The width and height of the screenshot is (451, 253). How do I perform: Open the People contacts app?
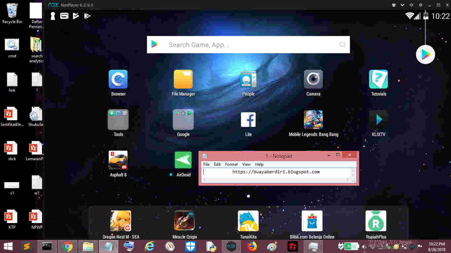pos(248,79)
